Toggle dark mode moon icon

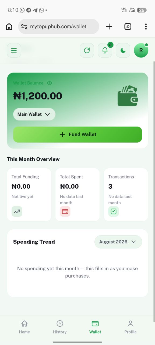point(123,50)
